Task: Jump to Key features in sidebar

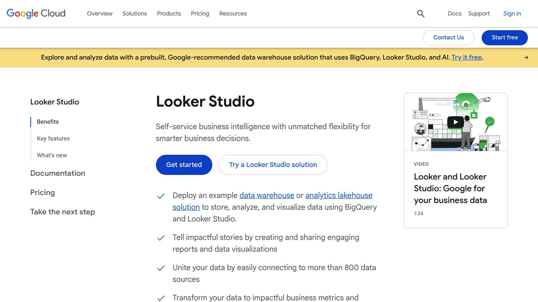Action: [x=53, y=139]
